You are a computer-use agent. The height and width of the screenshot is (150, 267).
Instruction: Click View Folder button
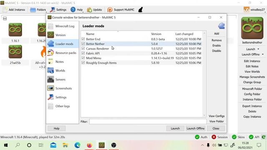[217, 121]
